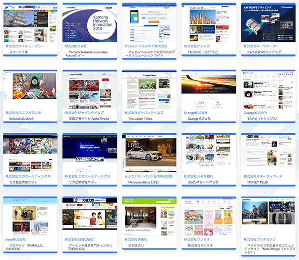The width and height of the screenshot is (299, 260).
Task: Select the TABIZINE（タビジン） caption
Action: click(203, 52)
